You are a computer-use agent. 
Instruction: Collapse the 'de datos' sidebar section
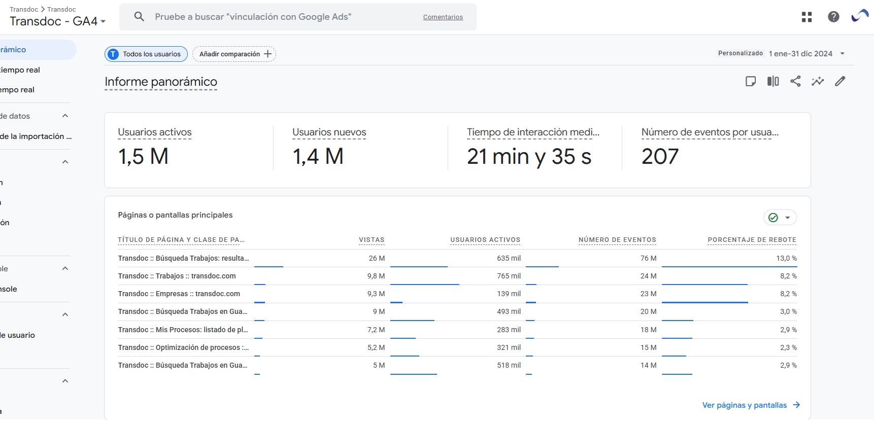[65, 116]
